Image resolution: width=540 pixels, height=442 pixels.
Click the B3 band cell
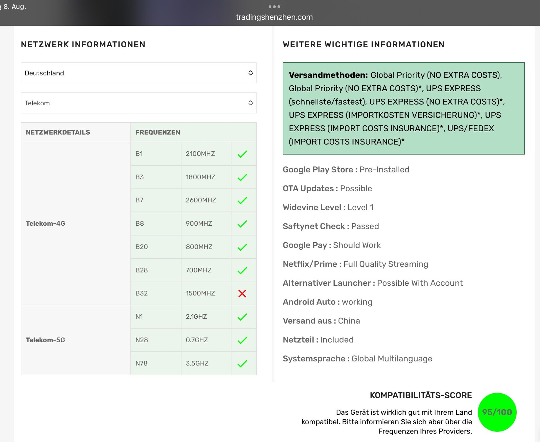(156, 177)
